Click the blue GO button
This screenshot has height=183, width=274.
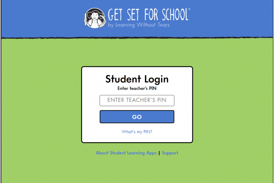click(137, 117)
